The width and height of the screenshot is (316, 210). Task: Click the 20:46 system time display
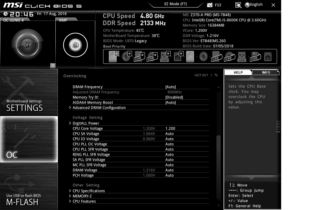pyautogui.click(x=22, y=14)
